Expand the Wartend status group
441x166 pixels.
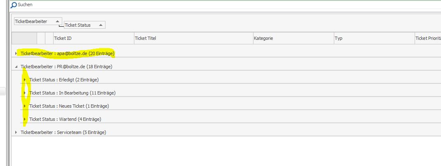coord(25,119)
